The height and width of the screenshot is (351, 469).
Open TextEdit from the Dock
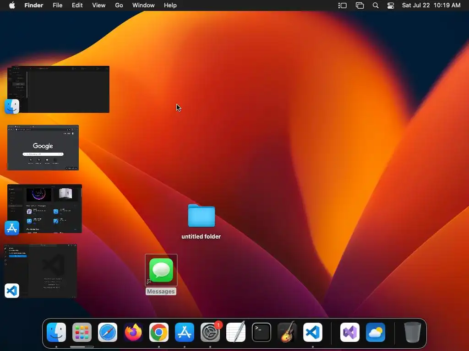coord(236,332)
